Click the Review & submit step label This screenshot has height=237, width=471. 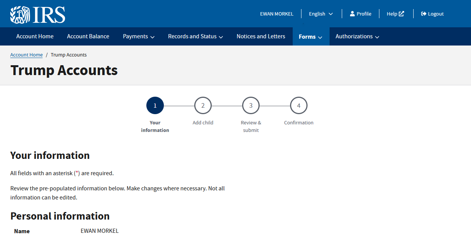click(x=251, y=126)
